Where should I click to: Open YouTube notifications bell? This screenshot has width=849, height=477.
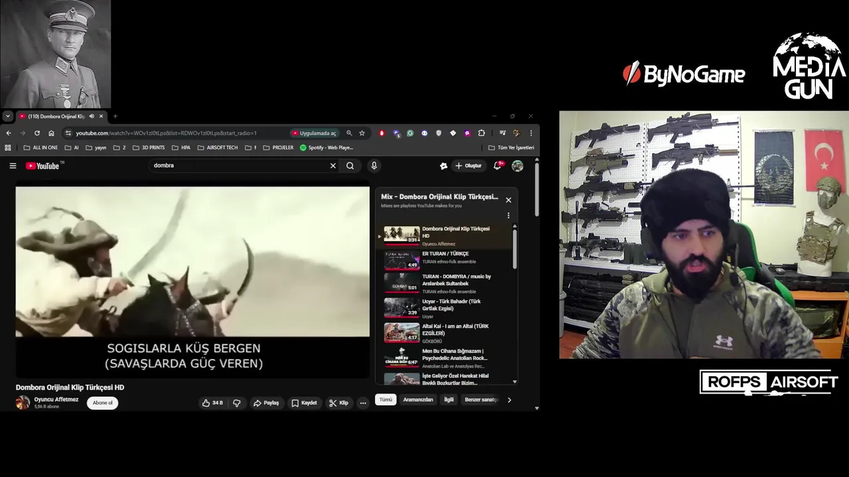pyautogui.click(x=497, y=166)
